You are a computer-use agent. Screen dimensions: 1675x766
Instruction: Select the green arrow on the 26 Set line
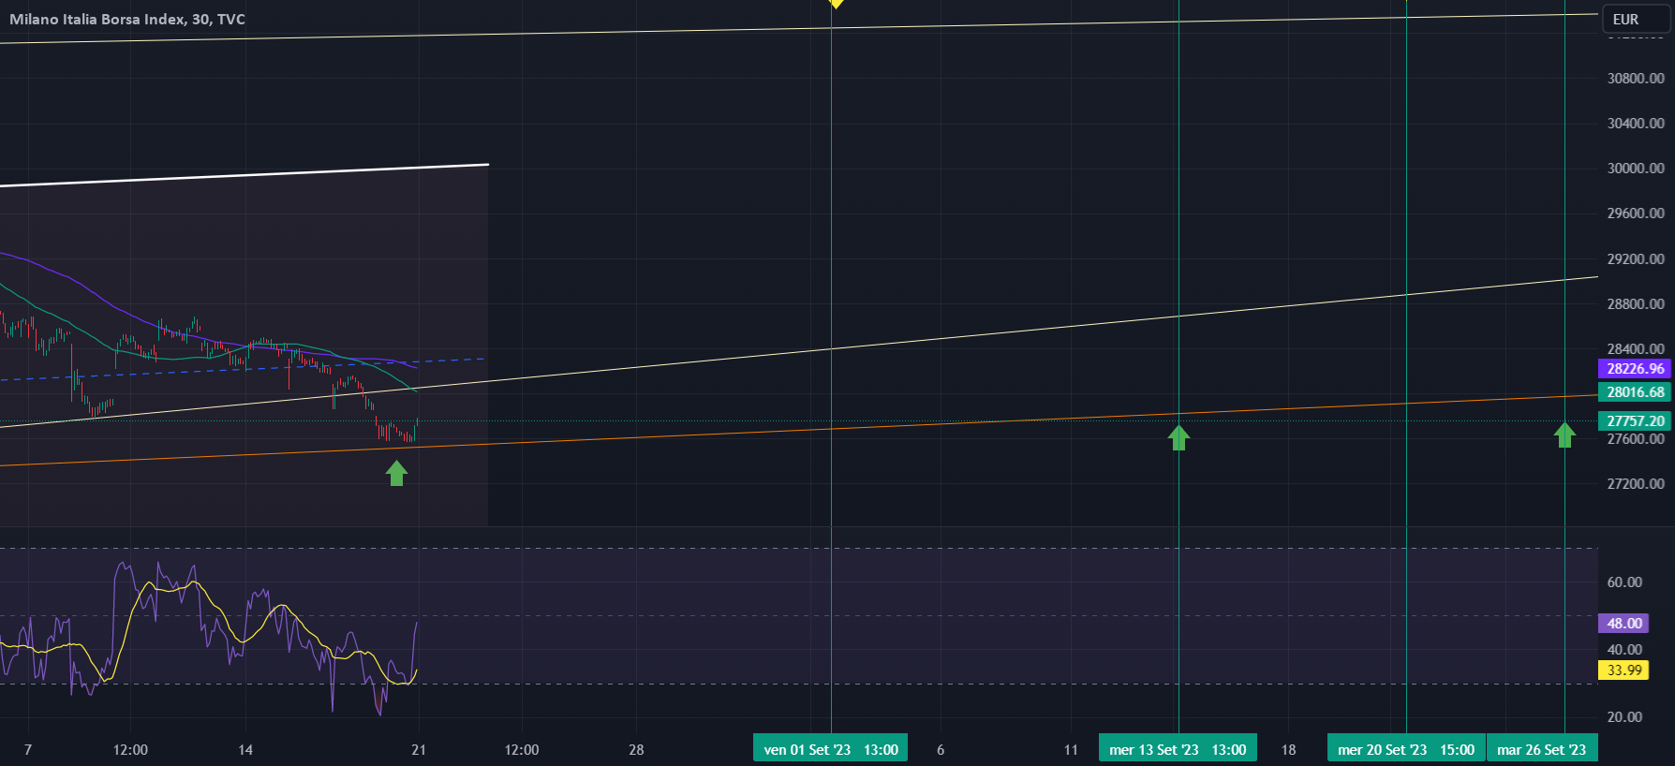click(1564, 435)
